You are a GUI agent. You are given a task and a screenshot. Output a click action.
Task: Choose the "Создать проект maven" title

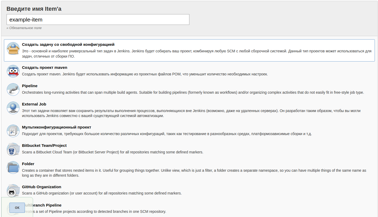pos(45,68)
